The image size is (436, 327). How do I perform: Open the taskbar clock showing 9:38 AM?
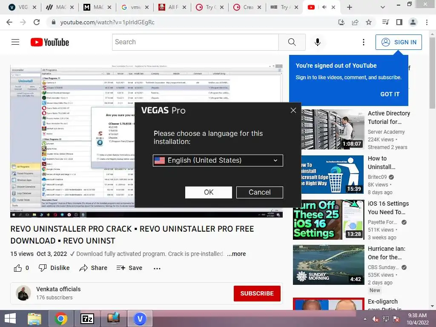[417, 319]
